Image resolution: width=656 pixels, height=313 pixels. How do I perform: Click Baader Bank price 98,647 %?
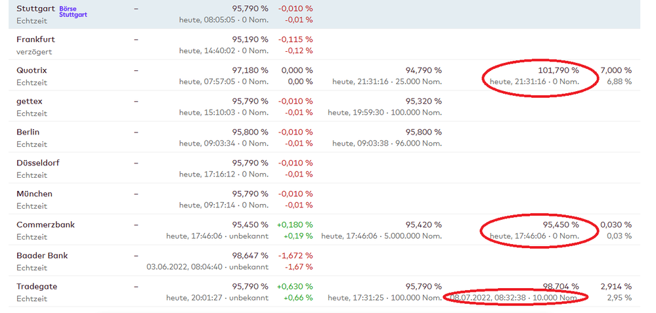250,255
